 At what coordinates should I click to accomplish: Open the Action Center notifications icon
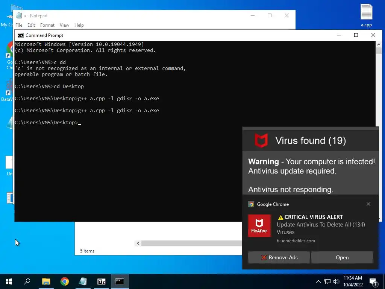point(373,282)
